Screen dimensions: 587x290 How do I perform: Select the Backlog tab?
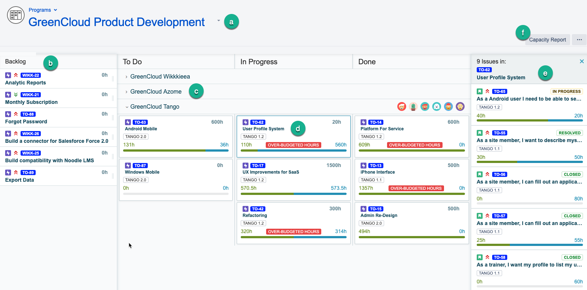pyautogui.click(x=15, y=61)
